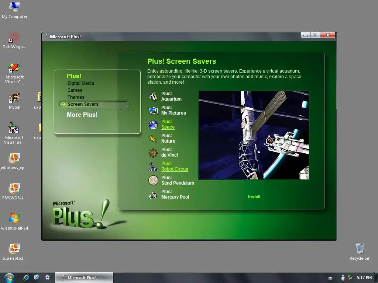The height and width of the screenshot is (283, 378).
Task: Click the Plus! heading in the menu
Action: tap(74, 76)
